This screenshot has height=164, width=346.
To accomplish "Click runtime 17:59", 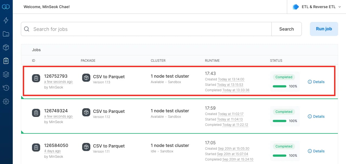I will click(x=210, y=108).
